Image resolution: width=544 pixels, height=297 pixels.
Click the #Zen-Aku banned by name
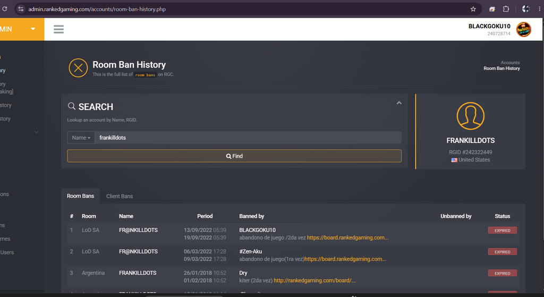coord(251,251)
